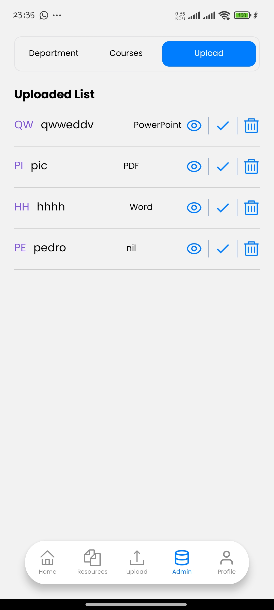Switch to the Department tab
The height and width of the screenshot is (610, 274).
(54, 53)
